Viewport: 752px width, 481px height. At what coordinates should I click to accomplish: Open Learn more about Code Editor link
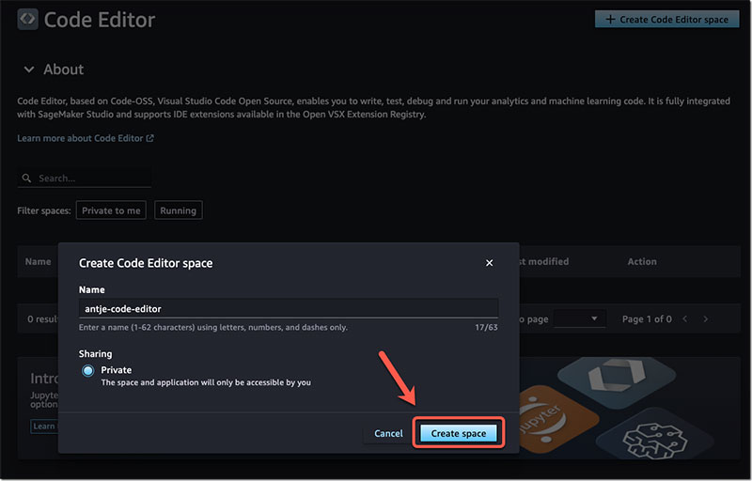80,138
